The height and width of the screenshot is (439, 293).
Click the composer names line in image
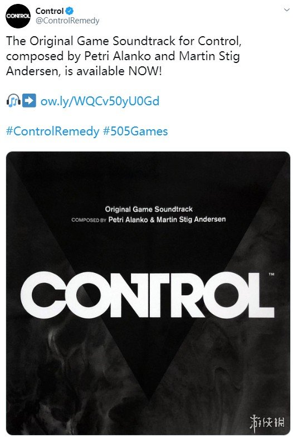tap(149, 219)
